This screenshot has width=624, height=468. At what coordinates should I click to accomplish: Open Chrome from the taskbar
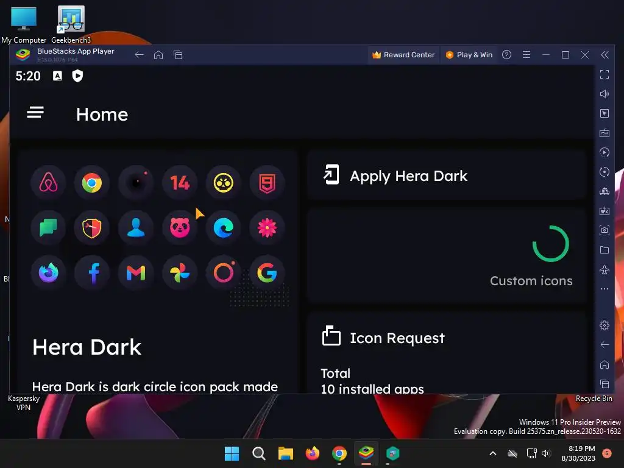coord(339,453)
